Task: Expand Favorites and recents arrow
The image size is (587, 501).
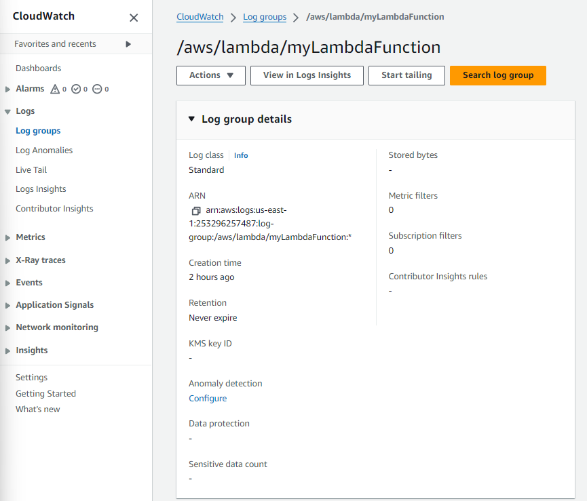Action: pyautogui.click(x=128, y=44)
